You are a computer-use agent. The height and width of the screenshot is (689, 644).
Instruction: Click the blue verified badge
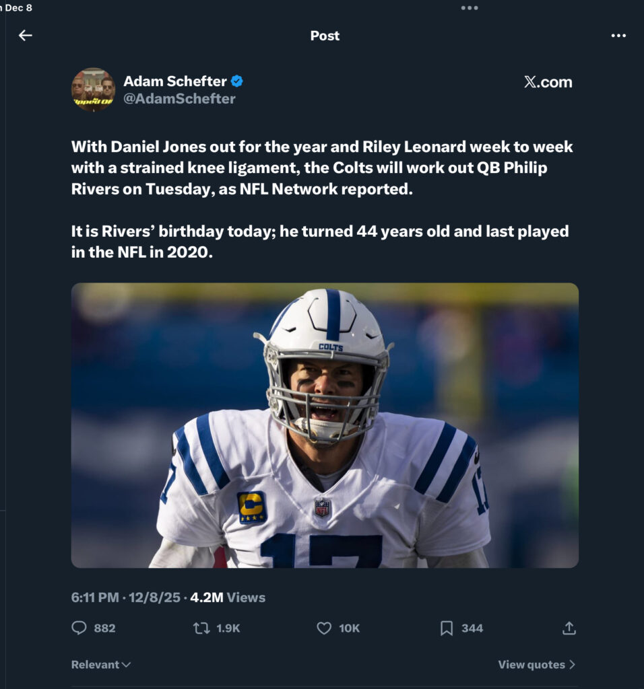coord(237,81)
